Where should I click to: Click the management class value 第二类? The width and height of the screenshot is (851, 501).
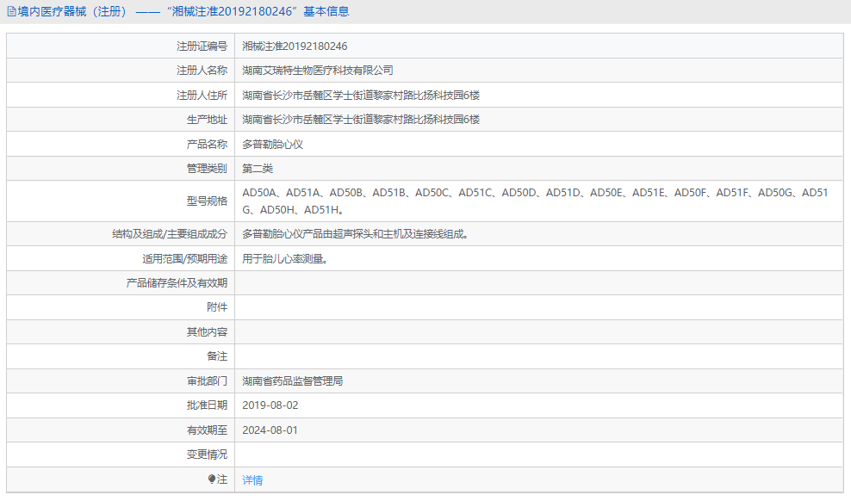tap(258, 169)
